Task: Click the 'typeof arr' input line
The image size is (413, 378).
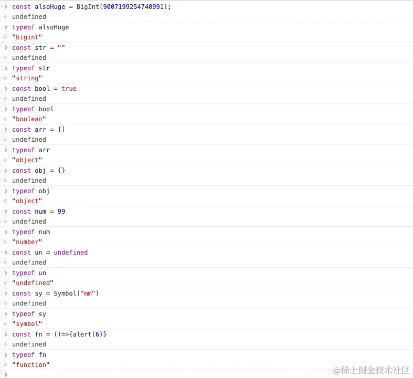Action: point(31,150)
